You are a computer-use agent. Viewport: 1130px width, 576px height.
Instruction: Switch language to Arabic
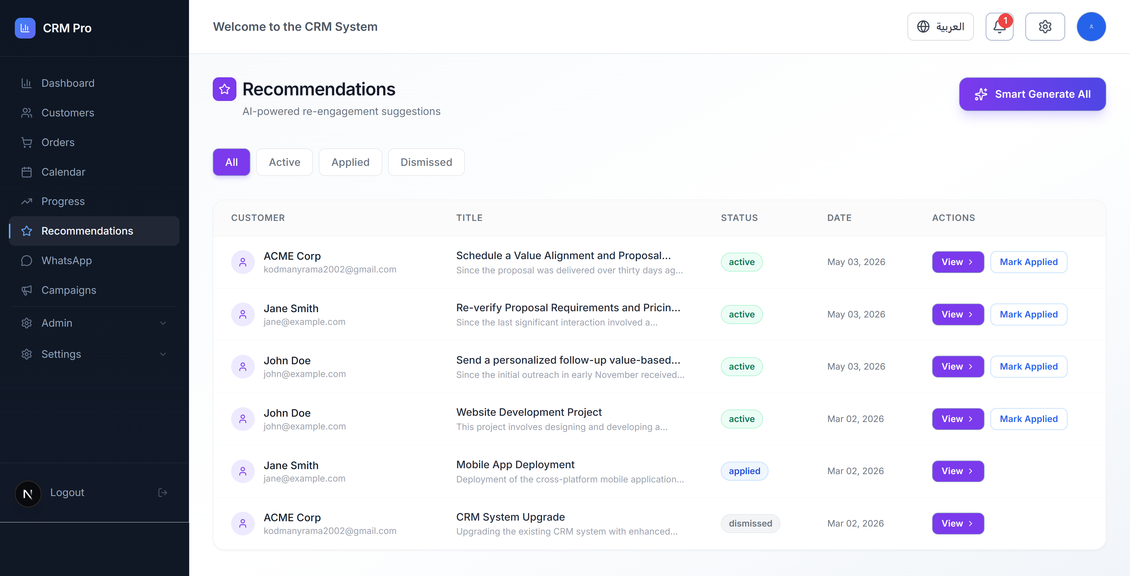[940, 27]
